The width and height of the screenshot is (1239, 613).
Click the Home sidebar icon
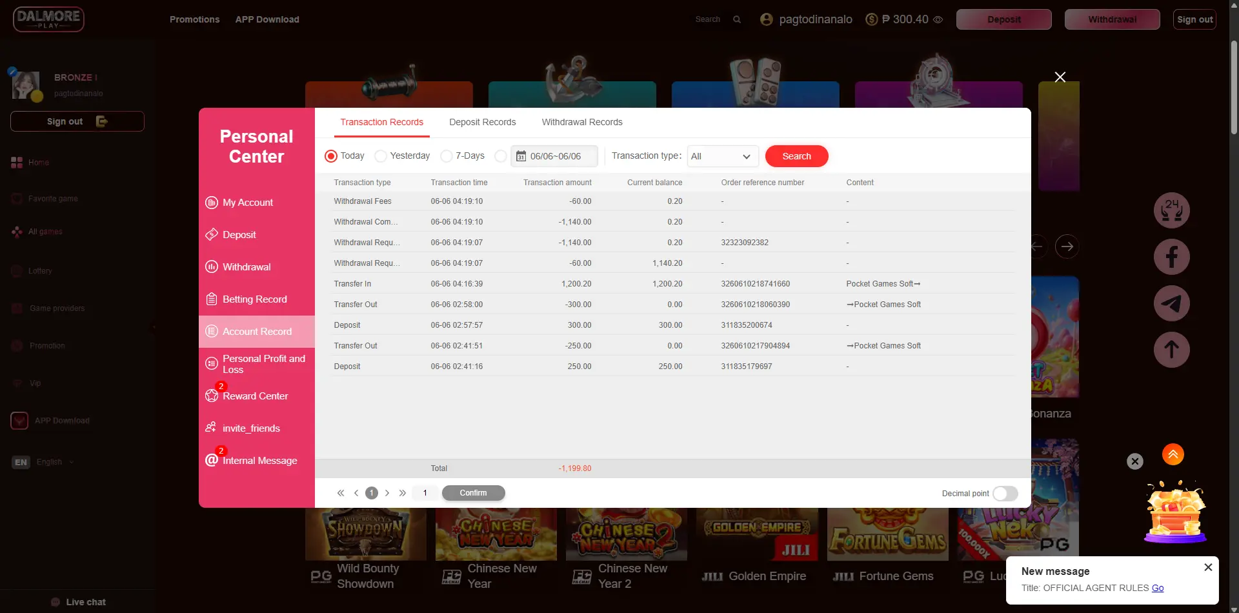17,163
